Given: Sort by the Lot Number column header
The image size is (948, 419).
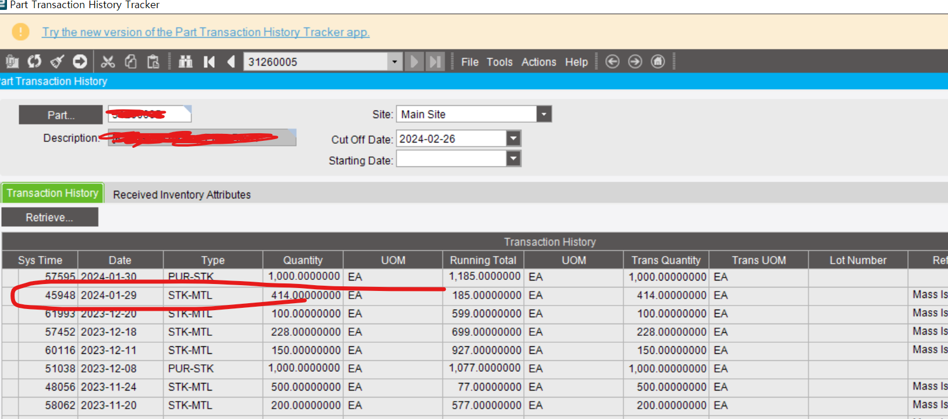Looking at the screenshot, I should (858, 260).
